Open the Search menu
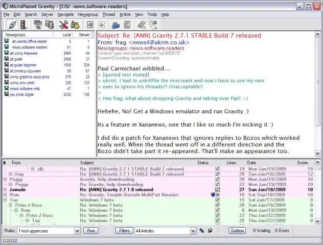323x245 pixels. 31,14
